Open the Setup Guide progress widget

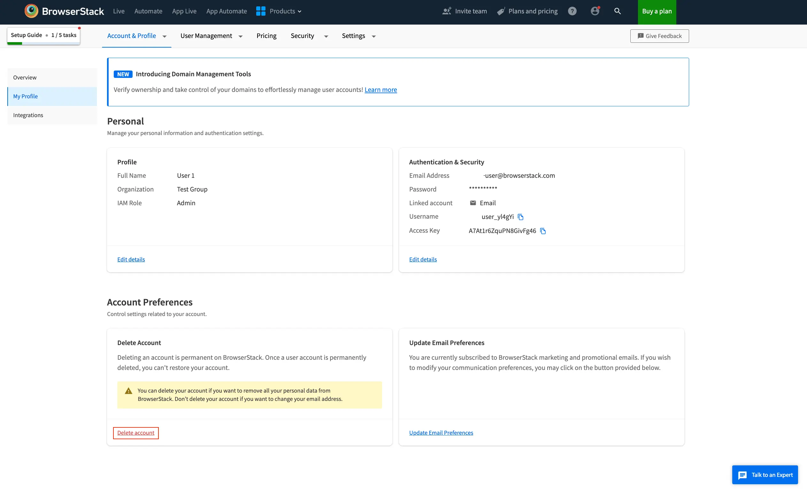(43, 35)
